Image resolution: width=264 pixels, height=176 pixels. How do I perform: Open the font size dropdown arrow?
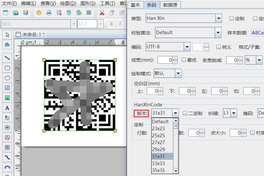pyautogui.click(x=100, y=24)
